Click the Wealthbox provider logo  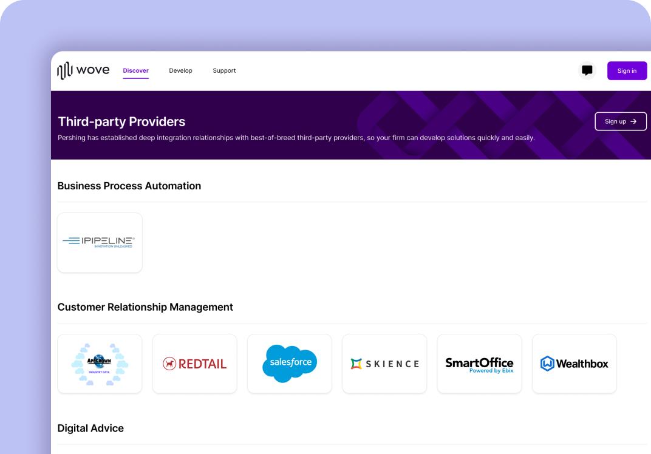click(x=574, y=364)
